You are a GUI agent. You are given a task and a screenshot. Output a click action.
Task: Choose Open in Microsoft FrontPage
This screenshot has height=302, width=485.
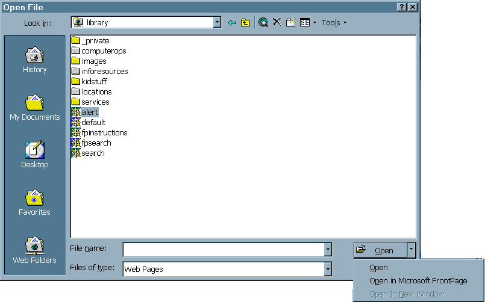418,281
